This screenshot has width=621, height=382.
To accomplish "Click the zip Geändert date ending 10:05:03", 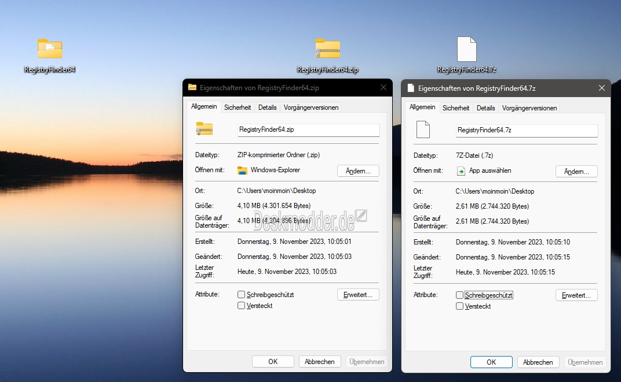I will point(294,257).
